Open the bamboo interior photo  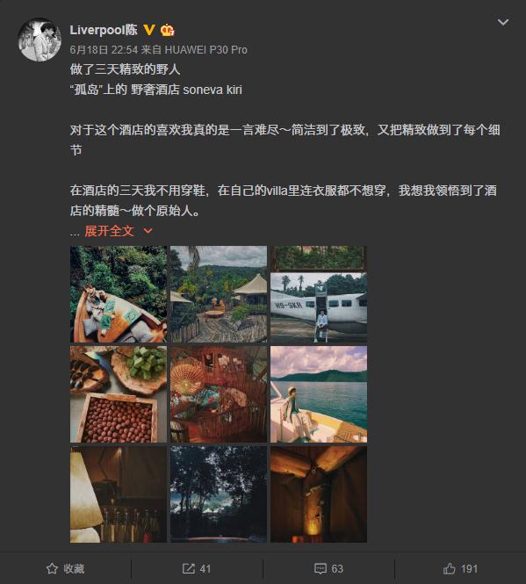219,394
